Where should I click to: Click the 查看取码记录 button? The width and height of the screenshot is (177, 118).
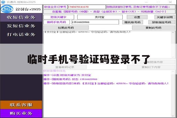coord(65,67)
